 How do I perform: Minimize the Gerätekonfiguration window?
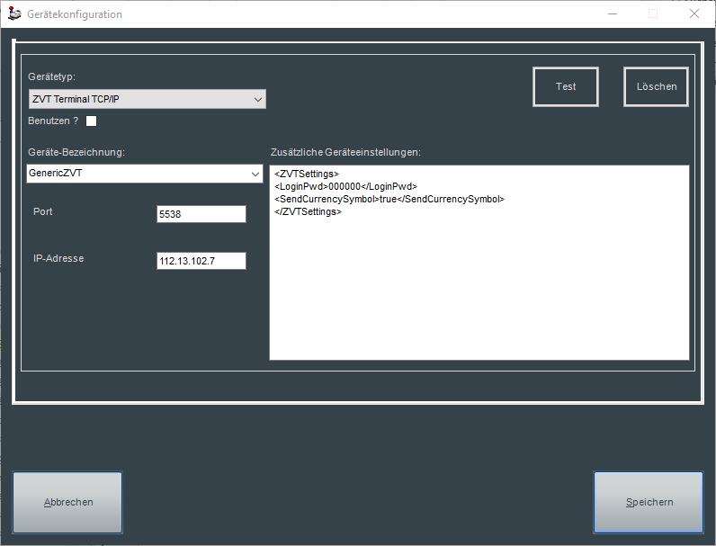point(612,13)
